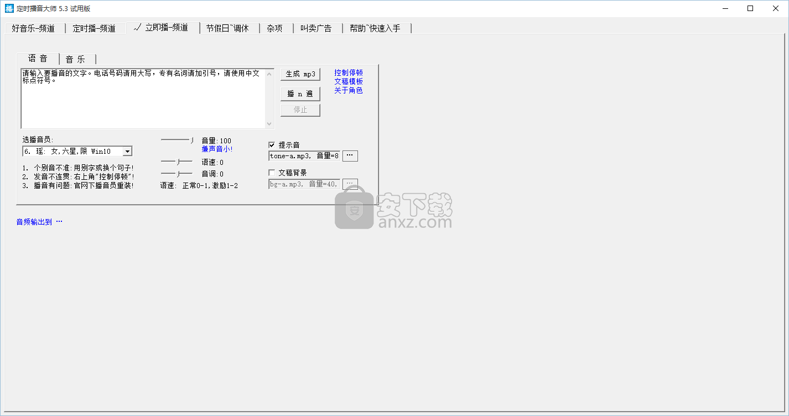The height and width of the screenshot is (416, 789).
Task: Click the text area scrollbar down arrow
Action: click(x=269, y=124)
